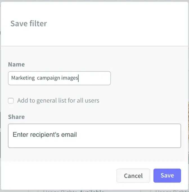Image resolution: width=189 pixels, height=192 pixels.
Task: Enable the add to general list checkbox
Action: pyautogui.click(x=11, y=101)
